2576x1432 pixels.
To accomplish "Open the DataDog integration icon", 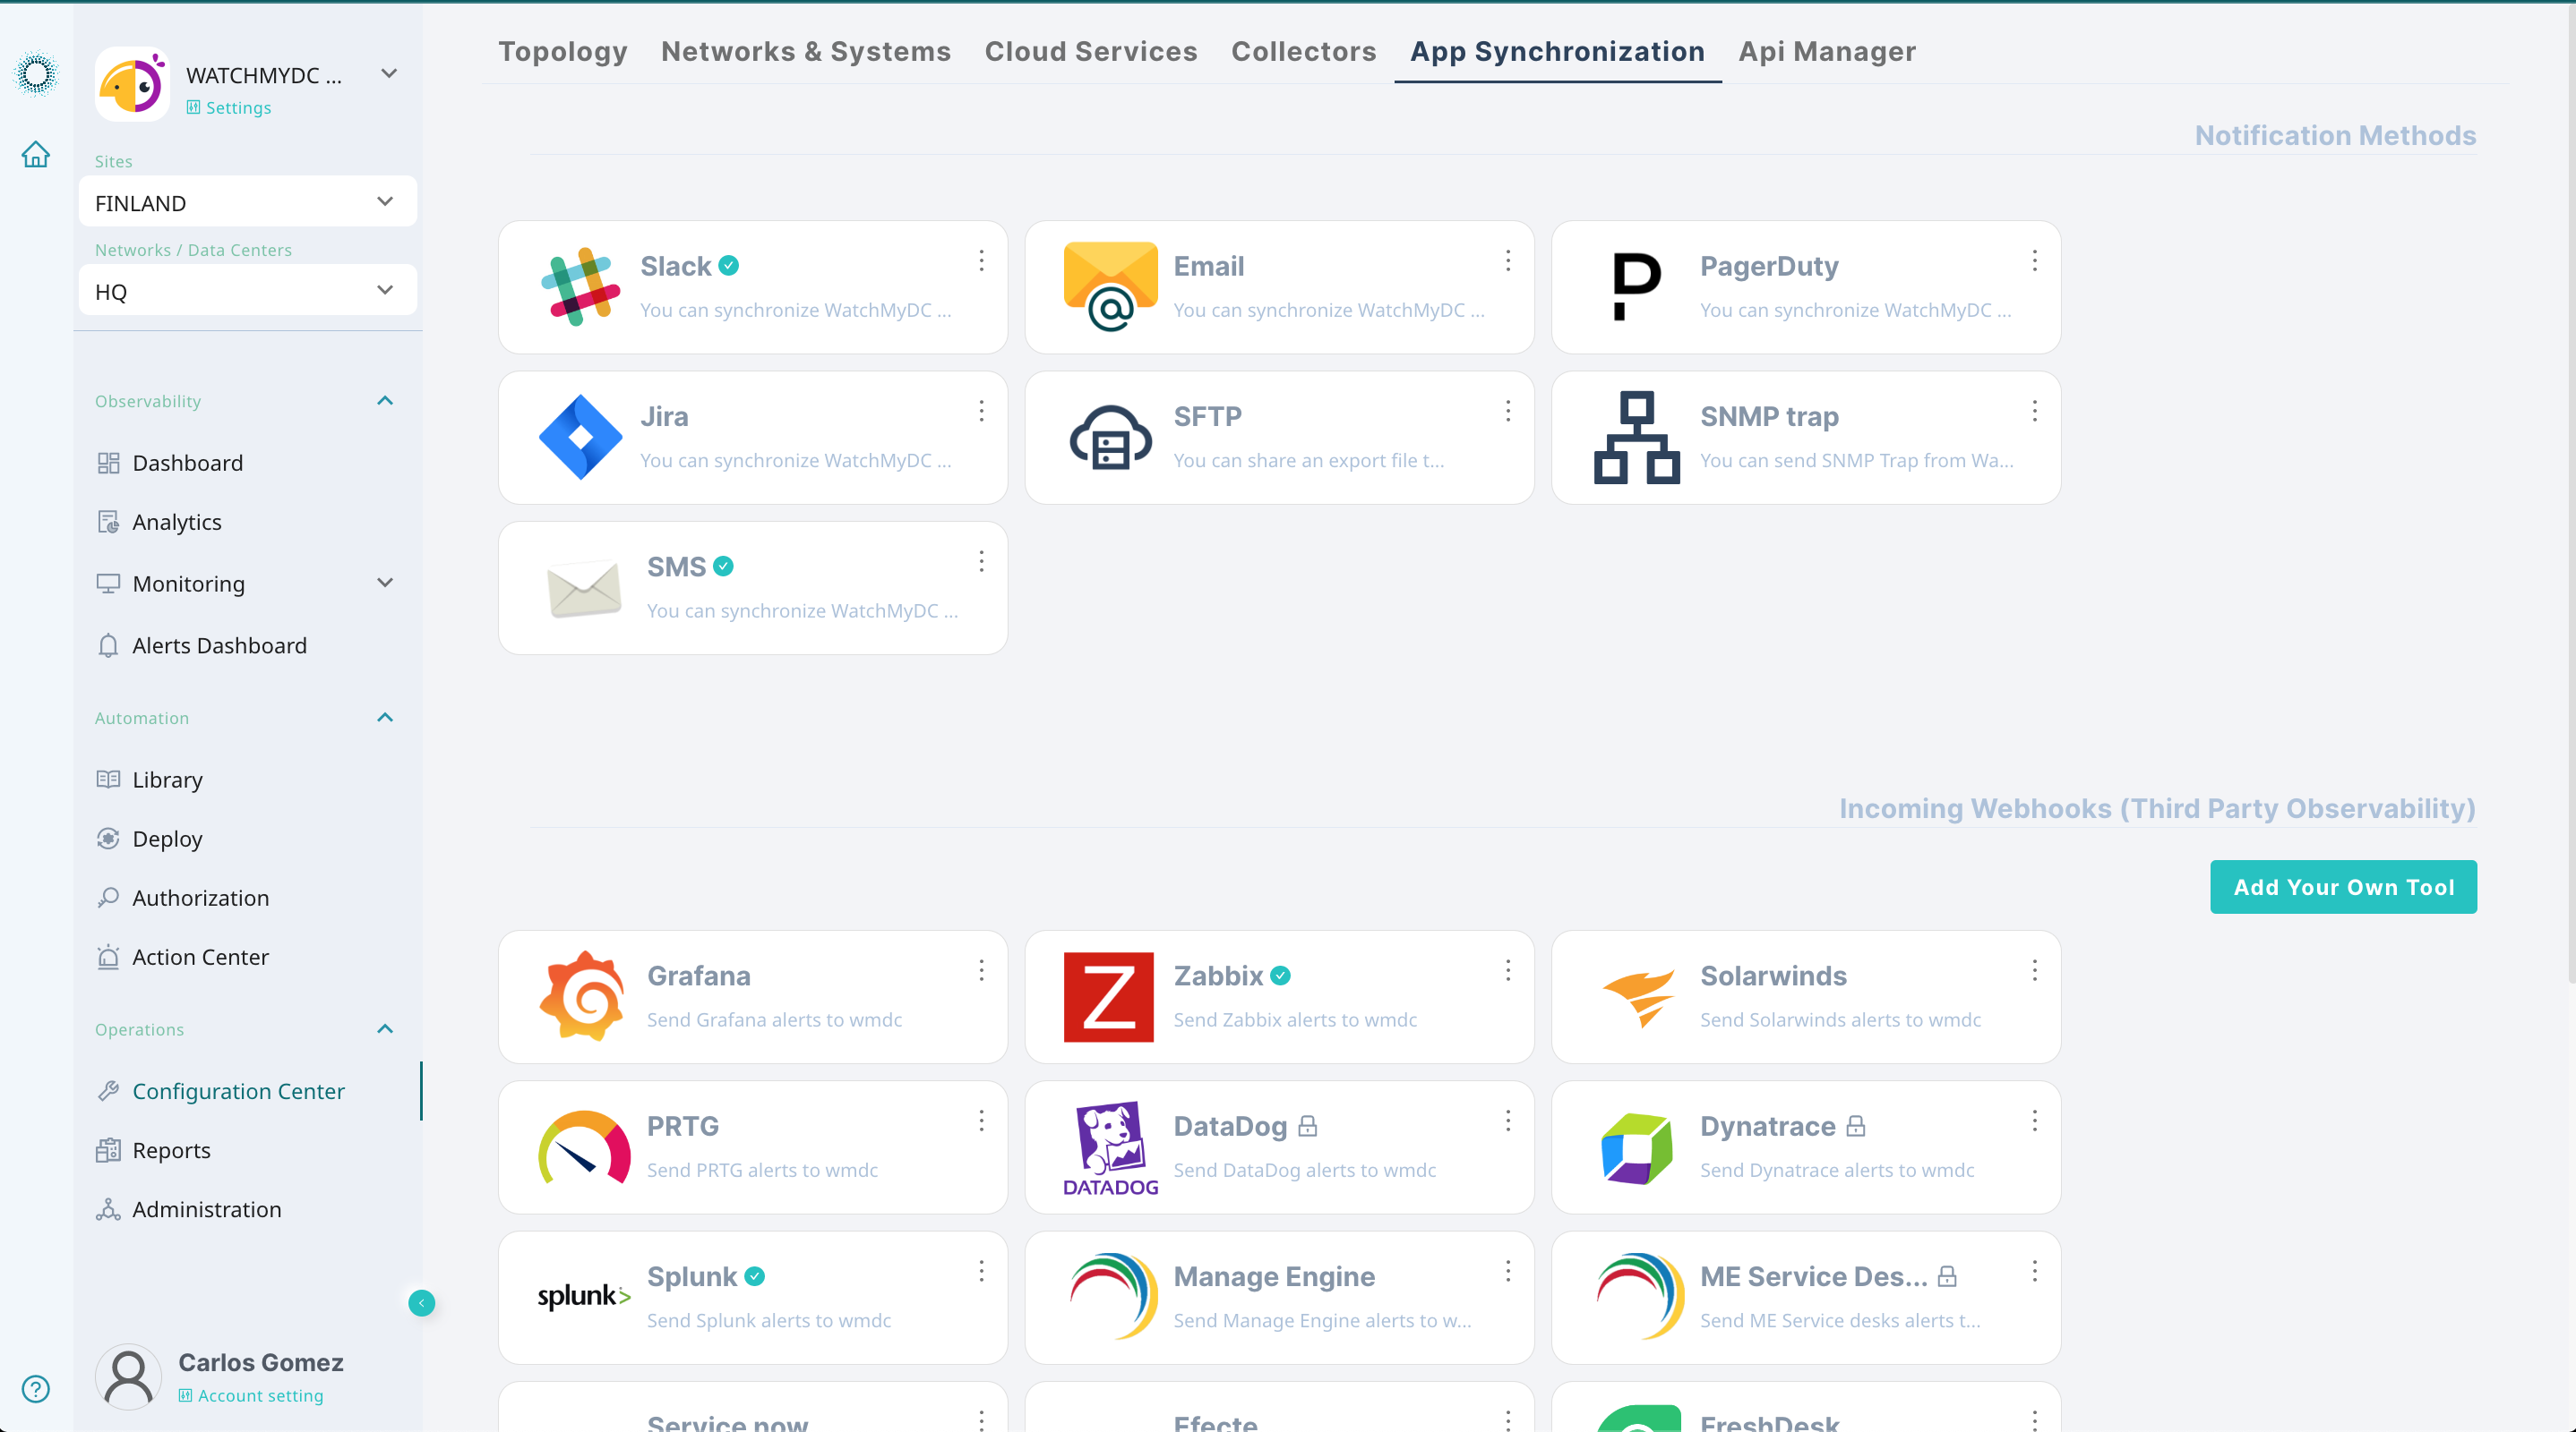I will 1110,1147.
